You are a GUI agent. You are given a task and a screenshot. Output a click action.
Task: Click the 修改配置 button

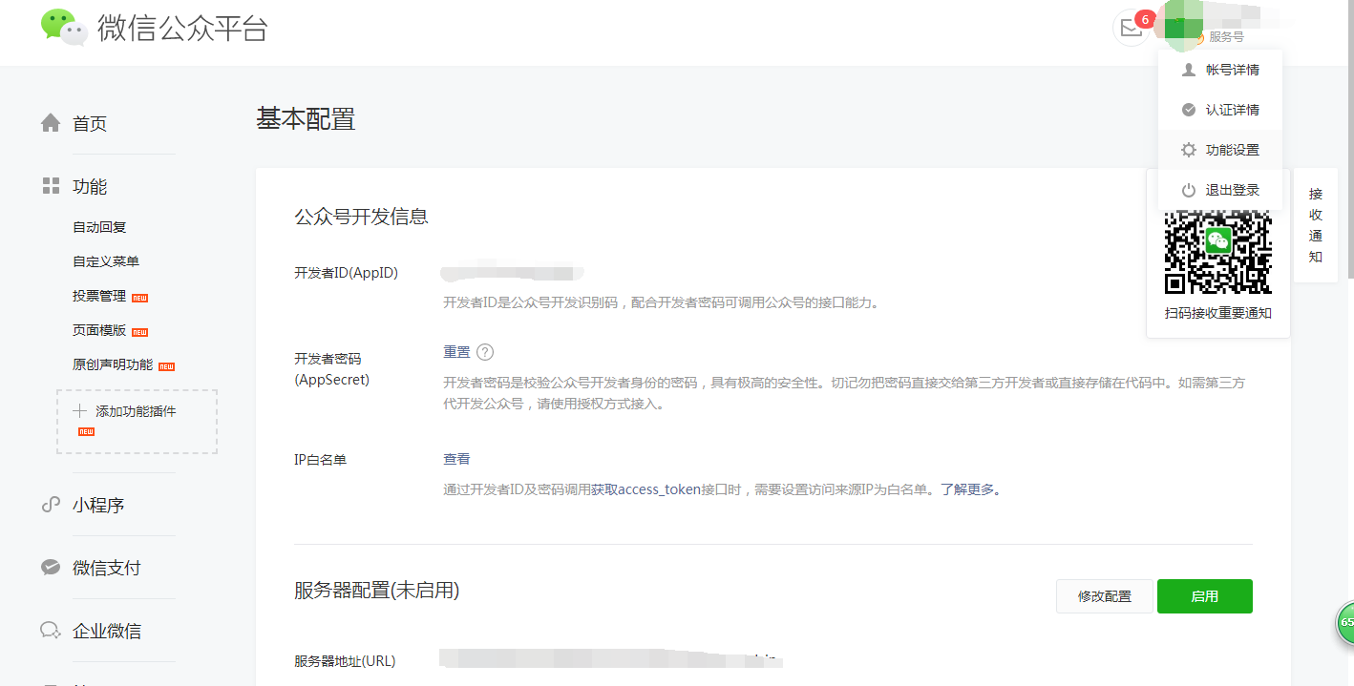tap(1105, 596)
